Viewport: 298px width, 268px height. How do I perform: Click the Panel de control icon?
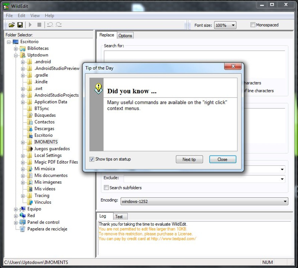tap(23, 222)
